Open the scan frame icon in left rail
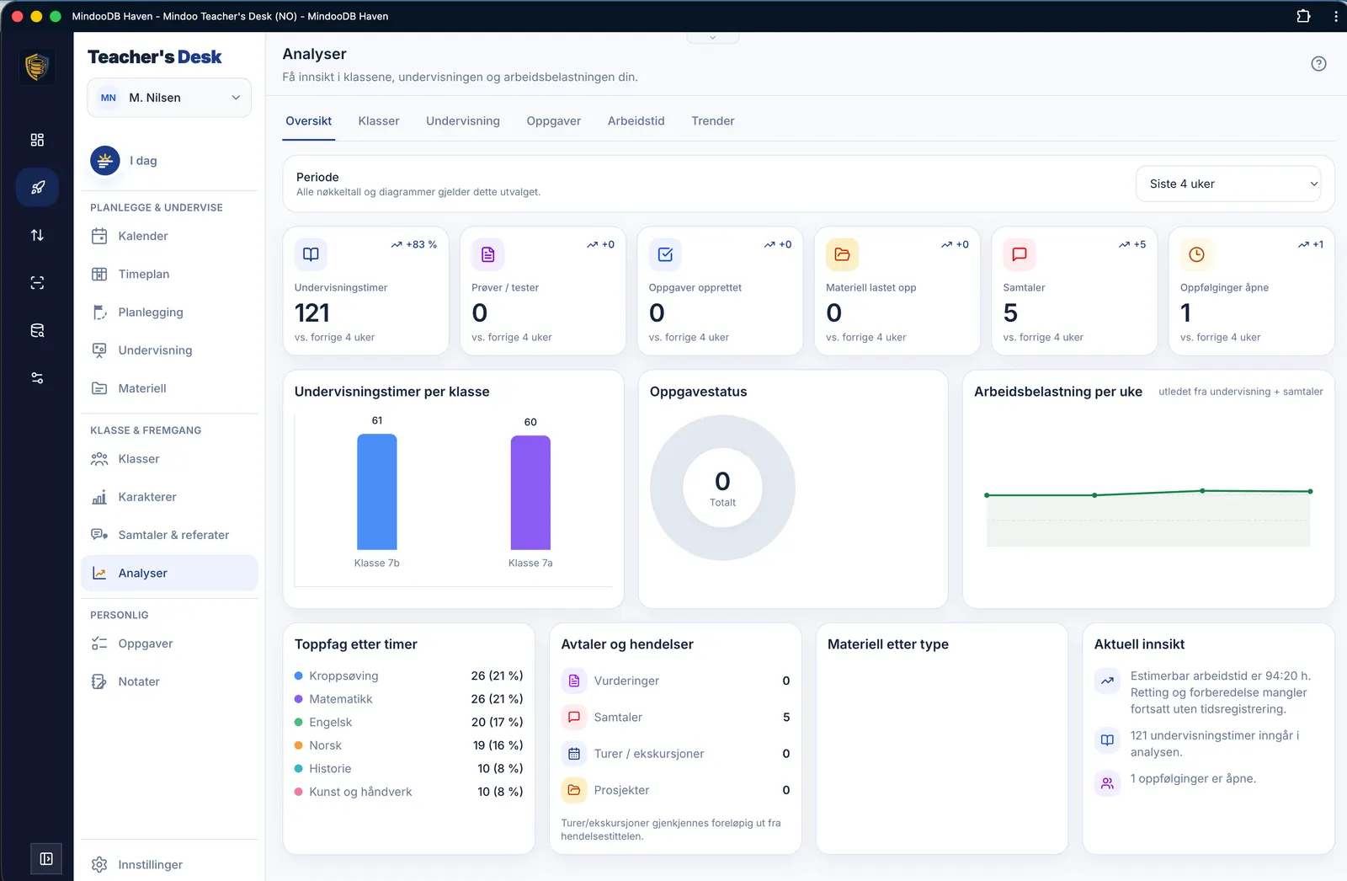Viewport: 1347px width, 881px height. [x=37, y=283]
